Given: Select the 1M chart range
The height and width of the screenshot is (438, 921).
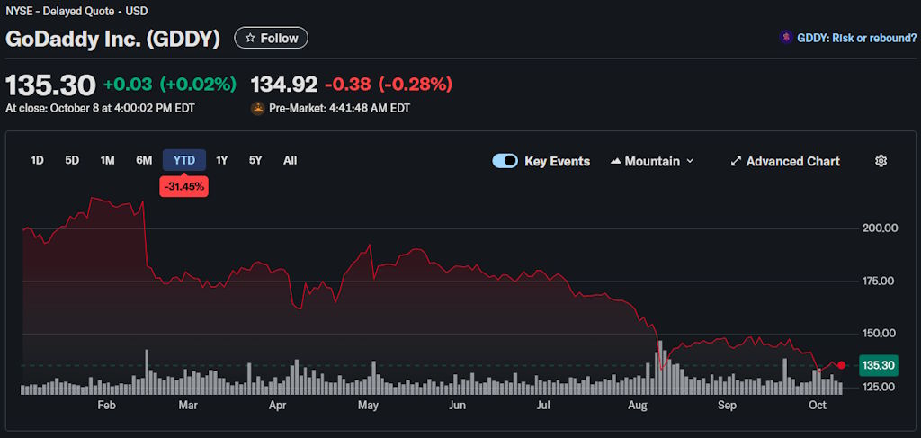Looking at the screenshot, I should [x=107, y=161].
